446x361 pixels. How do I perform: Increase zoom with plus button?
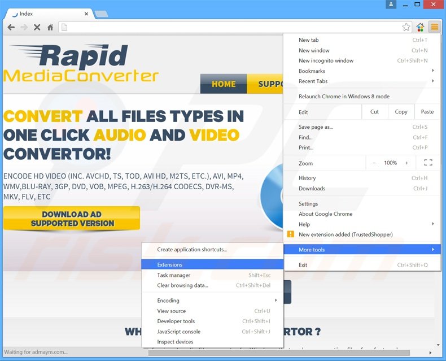pos(406,163)
